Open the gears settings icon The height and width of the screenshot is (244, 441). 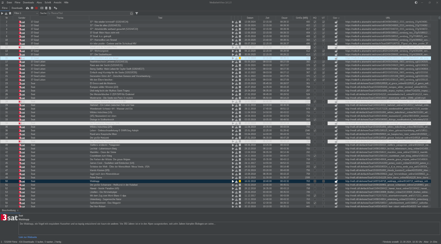click(x=55, y=8)
